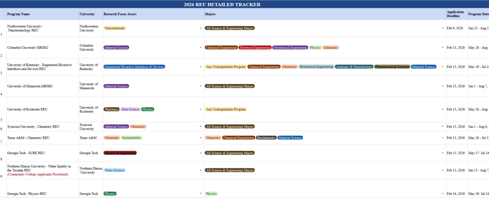Select the Texas A&M university column cell
Image resolution: width=489 pixels, height=198 pixels.
click(91, 138)
